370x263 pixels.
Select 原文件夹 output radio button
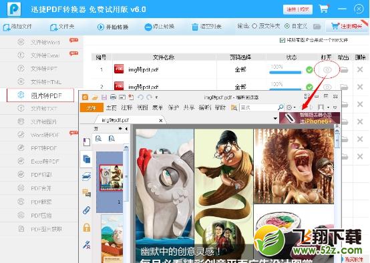pos(254,26)
